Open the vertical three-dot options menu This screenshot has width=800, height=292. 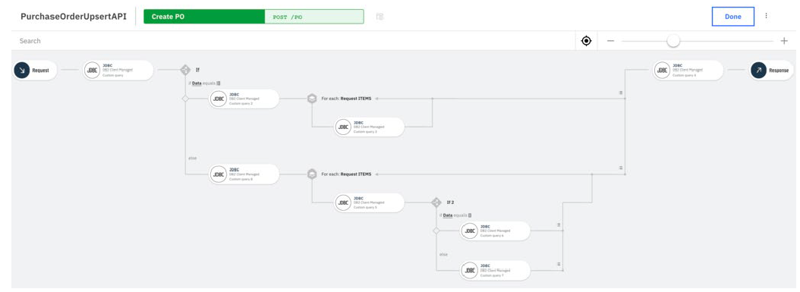click(766, 16)
